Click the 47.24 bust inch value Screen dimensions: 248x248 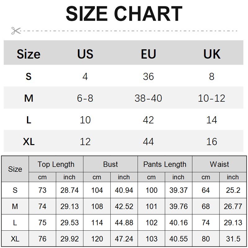124,239
